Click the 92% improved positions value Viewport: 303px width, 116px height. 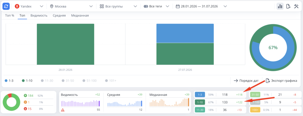(40, 96)
